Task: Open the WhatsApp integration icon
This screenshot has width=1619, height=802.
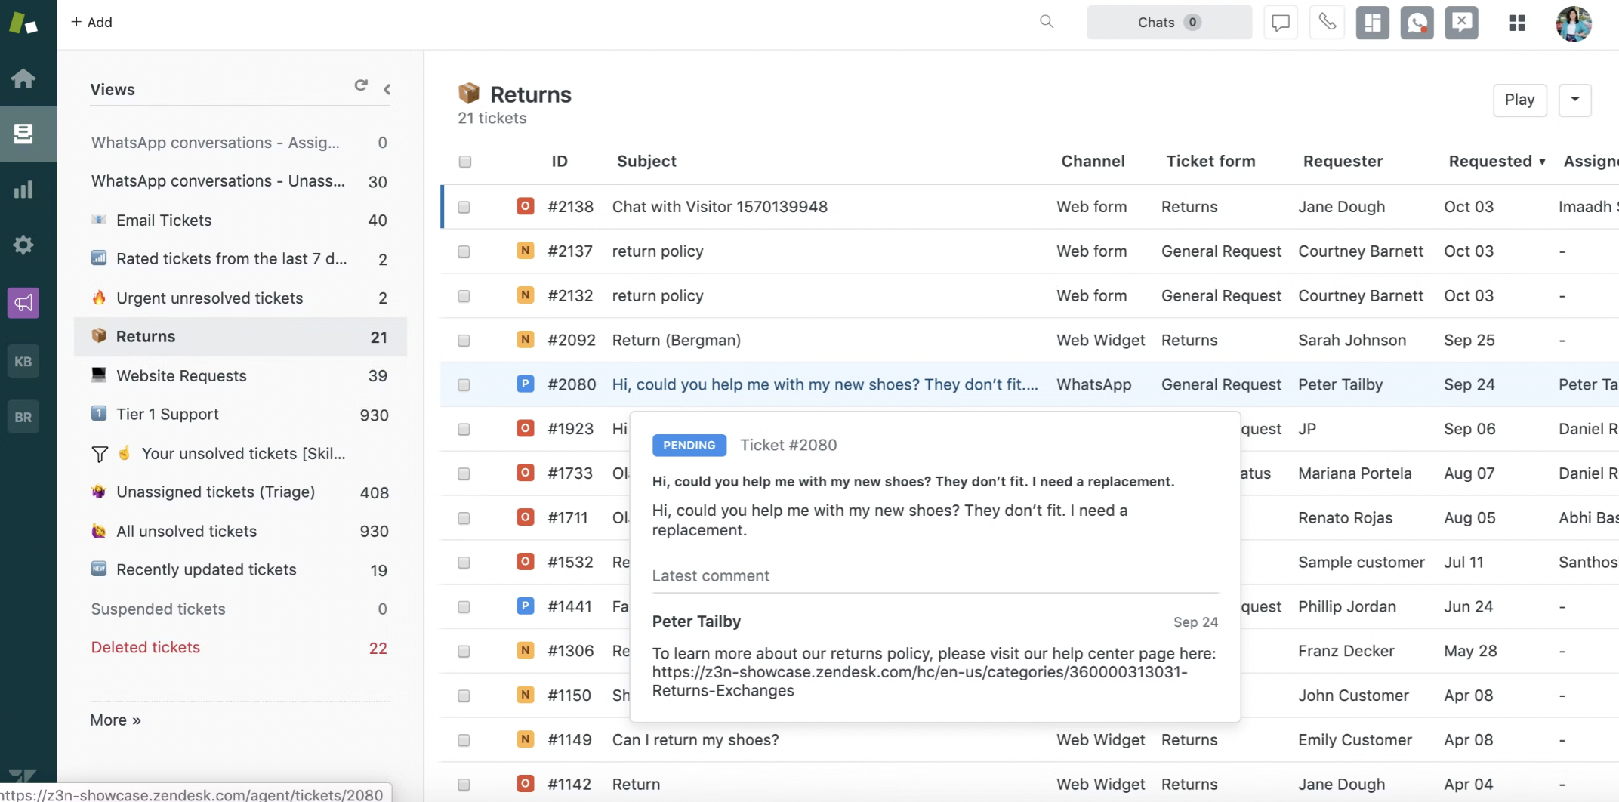Action: (x=1417, y=23)
